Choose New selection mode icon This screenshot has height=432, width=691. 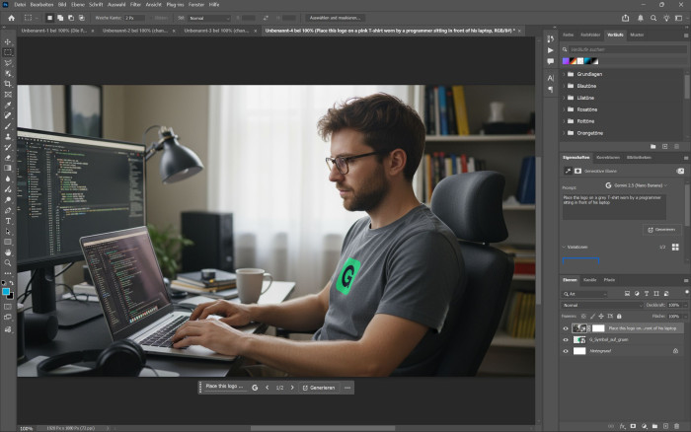click(x=49, y=18)
